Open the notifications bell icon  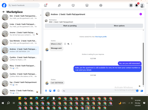click(137, 5)
